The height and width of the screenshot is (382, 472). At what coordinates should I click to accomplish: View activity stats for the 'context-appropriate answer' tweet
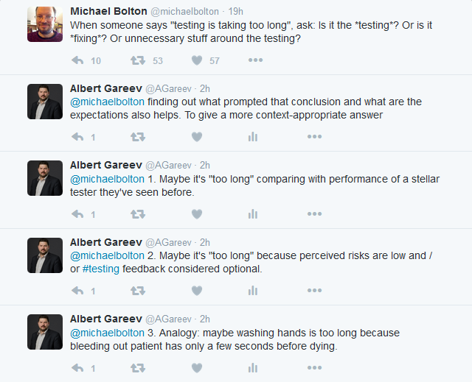click(x=253, y=137)
